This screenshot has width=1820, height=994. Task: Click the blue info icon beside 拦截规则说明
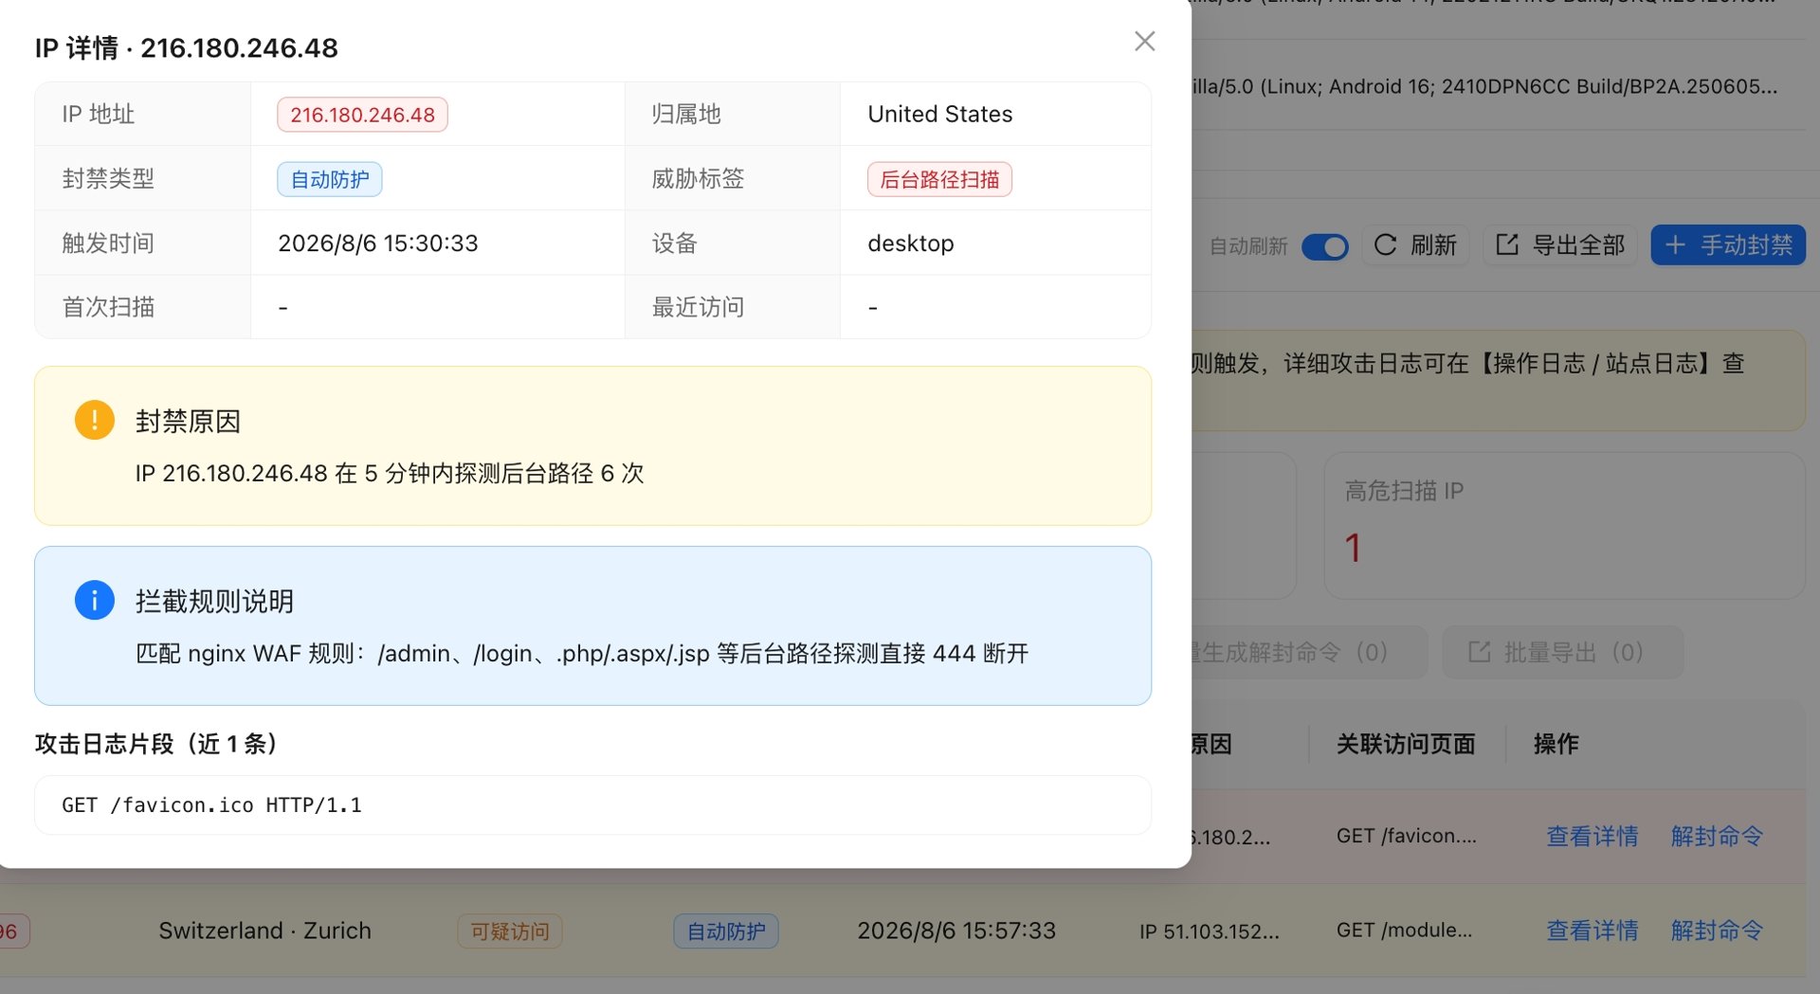[x=95, y=600]
